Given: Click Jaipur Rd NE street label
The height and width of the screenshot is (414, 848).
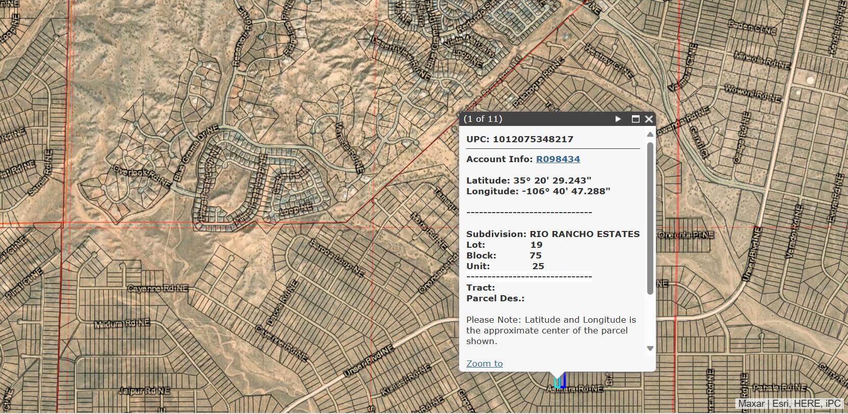Looking at the screenshot, I should (144, 391).
